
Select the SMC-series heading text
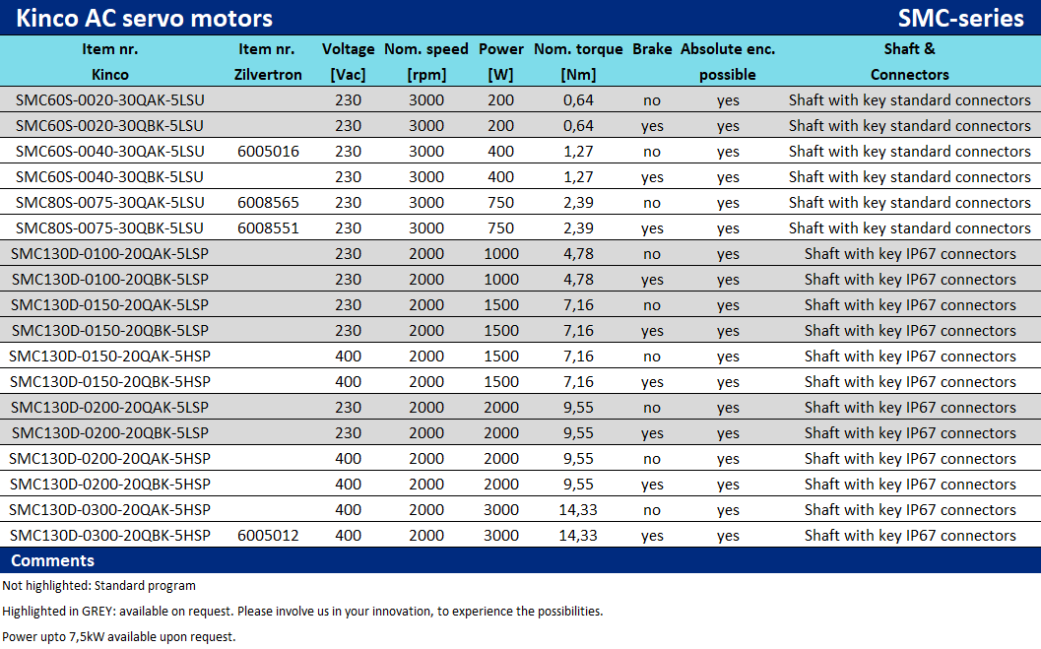(x=960, y=18)
